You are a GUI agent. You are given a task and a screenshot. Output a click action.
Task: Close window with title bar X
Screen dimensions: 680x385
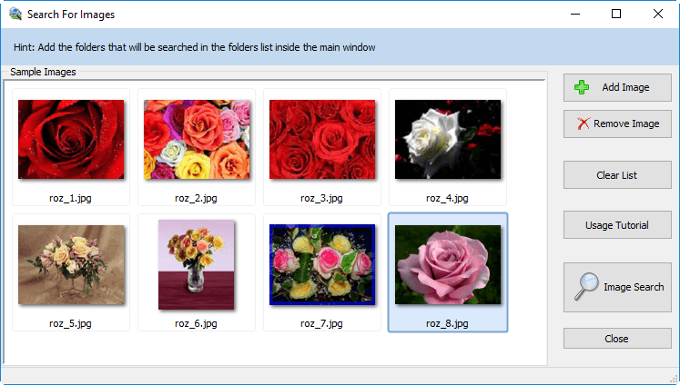coord(658,14)
